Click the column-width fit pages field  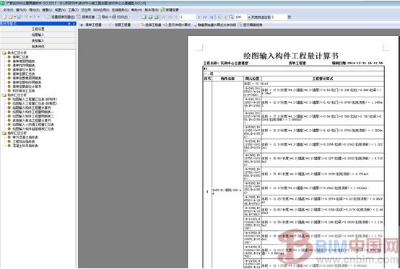click(279, 17)
